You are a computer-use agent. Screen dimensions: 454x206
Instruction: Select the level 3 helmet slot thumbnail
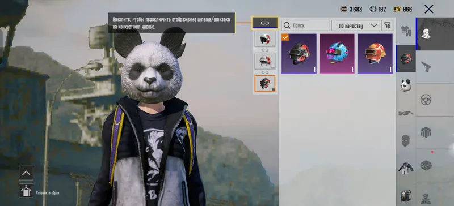click(265, 83)
